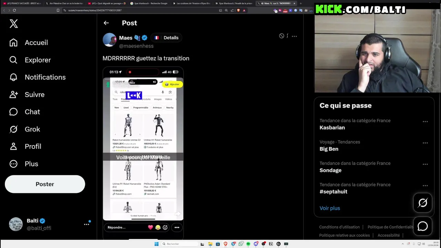Open Windows Start menu
This screenshot has width=441, height=248.
click(156, 244)
